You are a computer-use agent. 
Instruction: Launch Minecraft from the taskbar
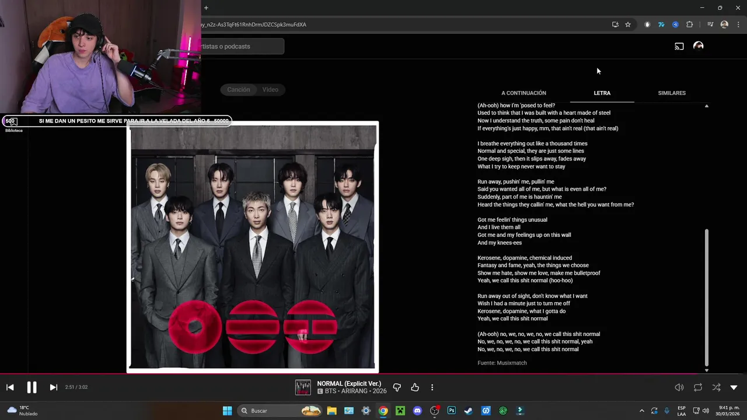click(400, 411)
